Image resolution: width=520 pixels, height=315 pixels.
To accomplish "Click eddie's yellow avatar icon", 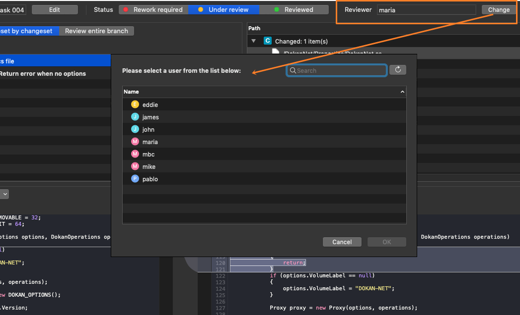I will click(135, 105).
